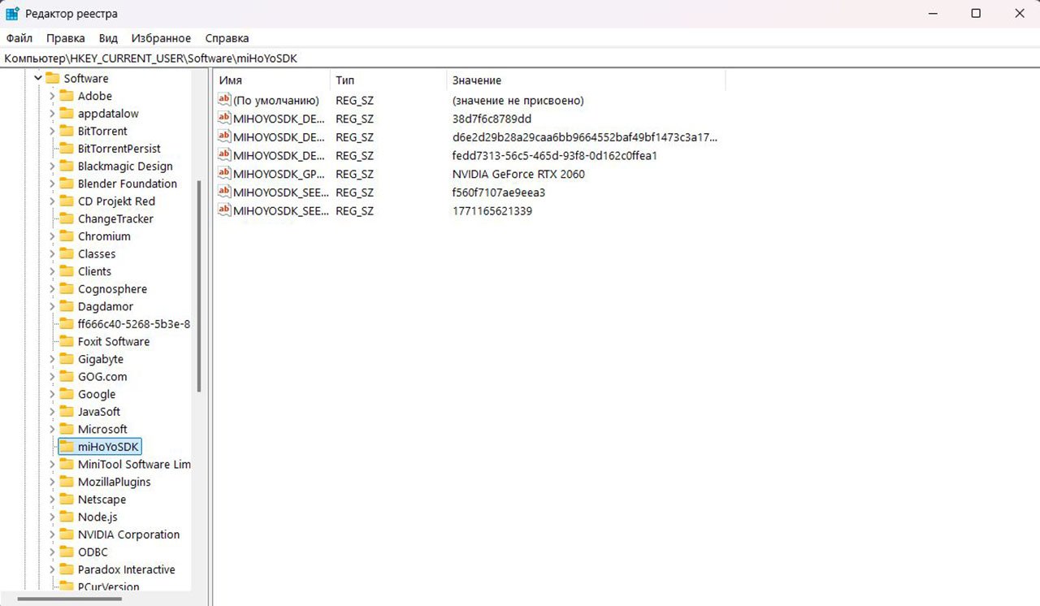Select the CD Projekt Red key

coord(116,201)
